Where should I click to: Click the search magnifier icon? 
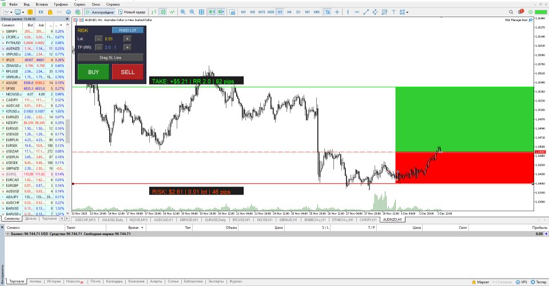(x=511, y=12)
